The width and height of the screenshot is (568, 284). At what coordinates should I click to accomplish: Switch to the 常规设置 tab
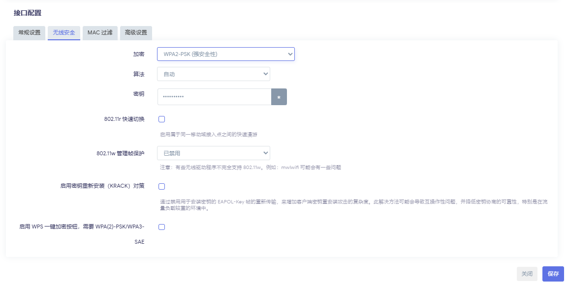tap(30, 33)
